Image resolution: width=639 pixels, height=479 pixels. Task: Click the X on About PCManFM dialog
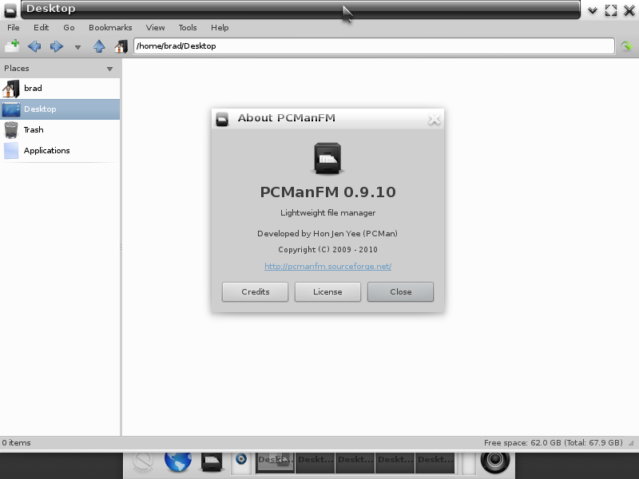point(434,119)
